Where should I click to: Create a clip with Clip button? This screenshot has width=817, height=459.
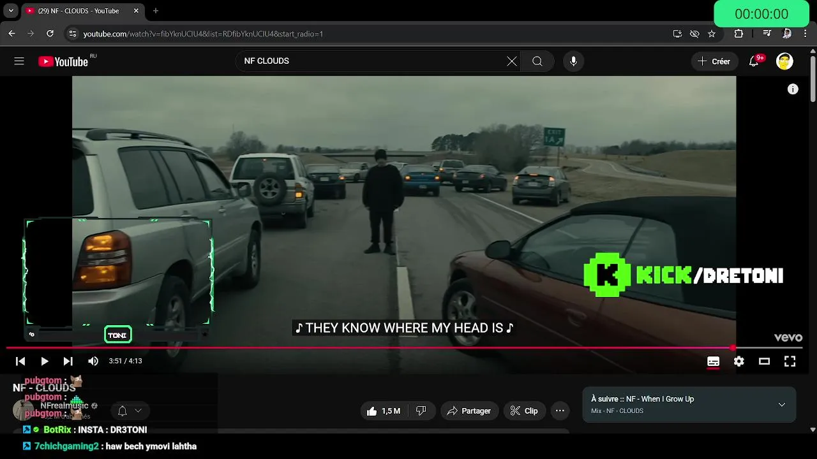click(x=524, y=411)
